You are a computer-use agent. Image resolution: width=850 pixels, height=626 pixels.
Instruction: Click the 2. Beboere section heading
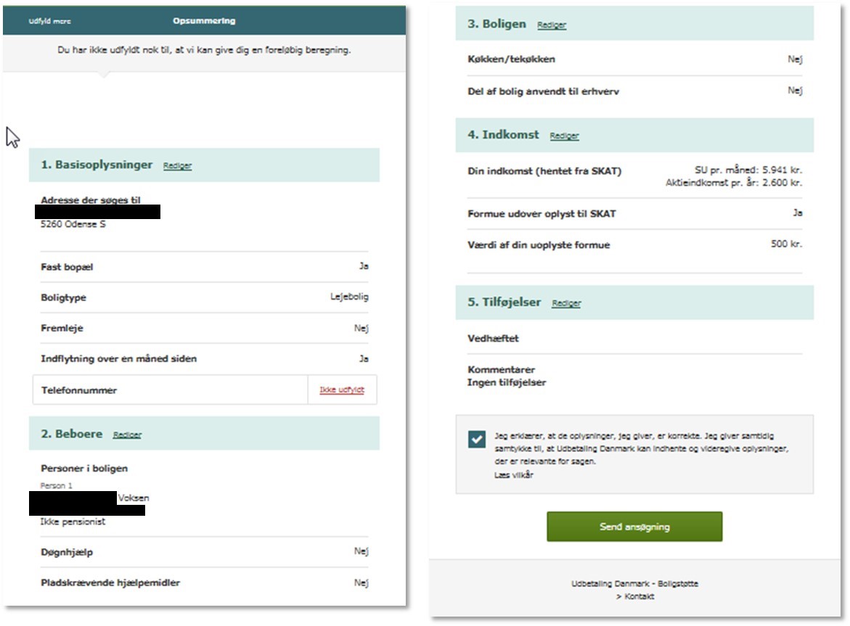(72, 434)
